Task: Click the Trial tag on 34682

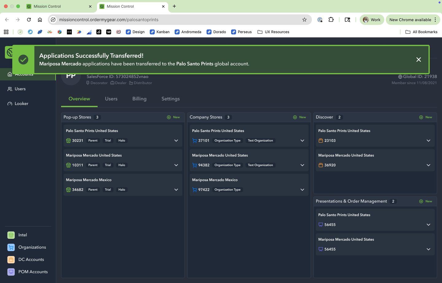Action: click(108, 190)
